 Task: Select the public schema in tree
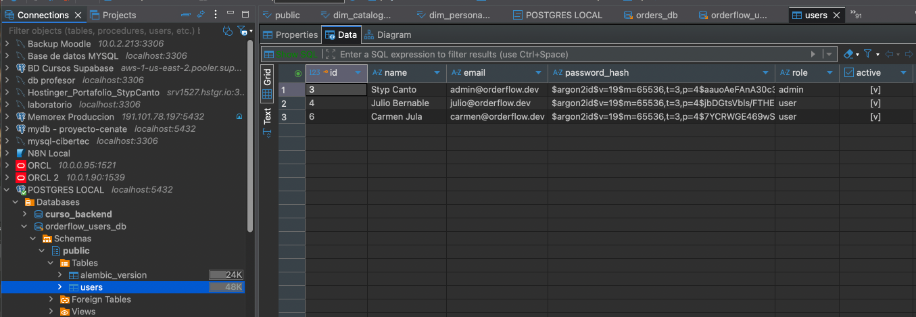76,251
